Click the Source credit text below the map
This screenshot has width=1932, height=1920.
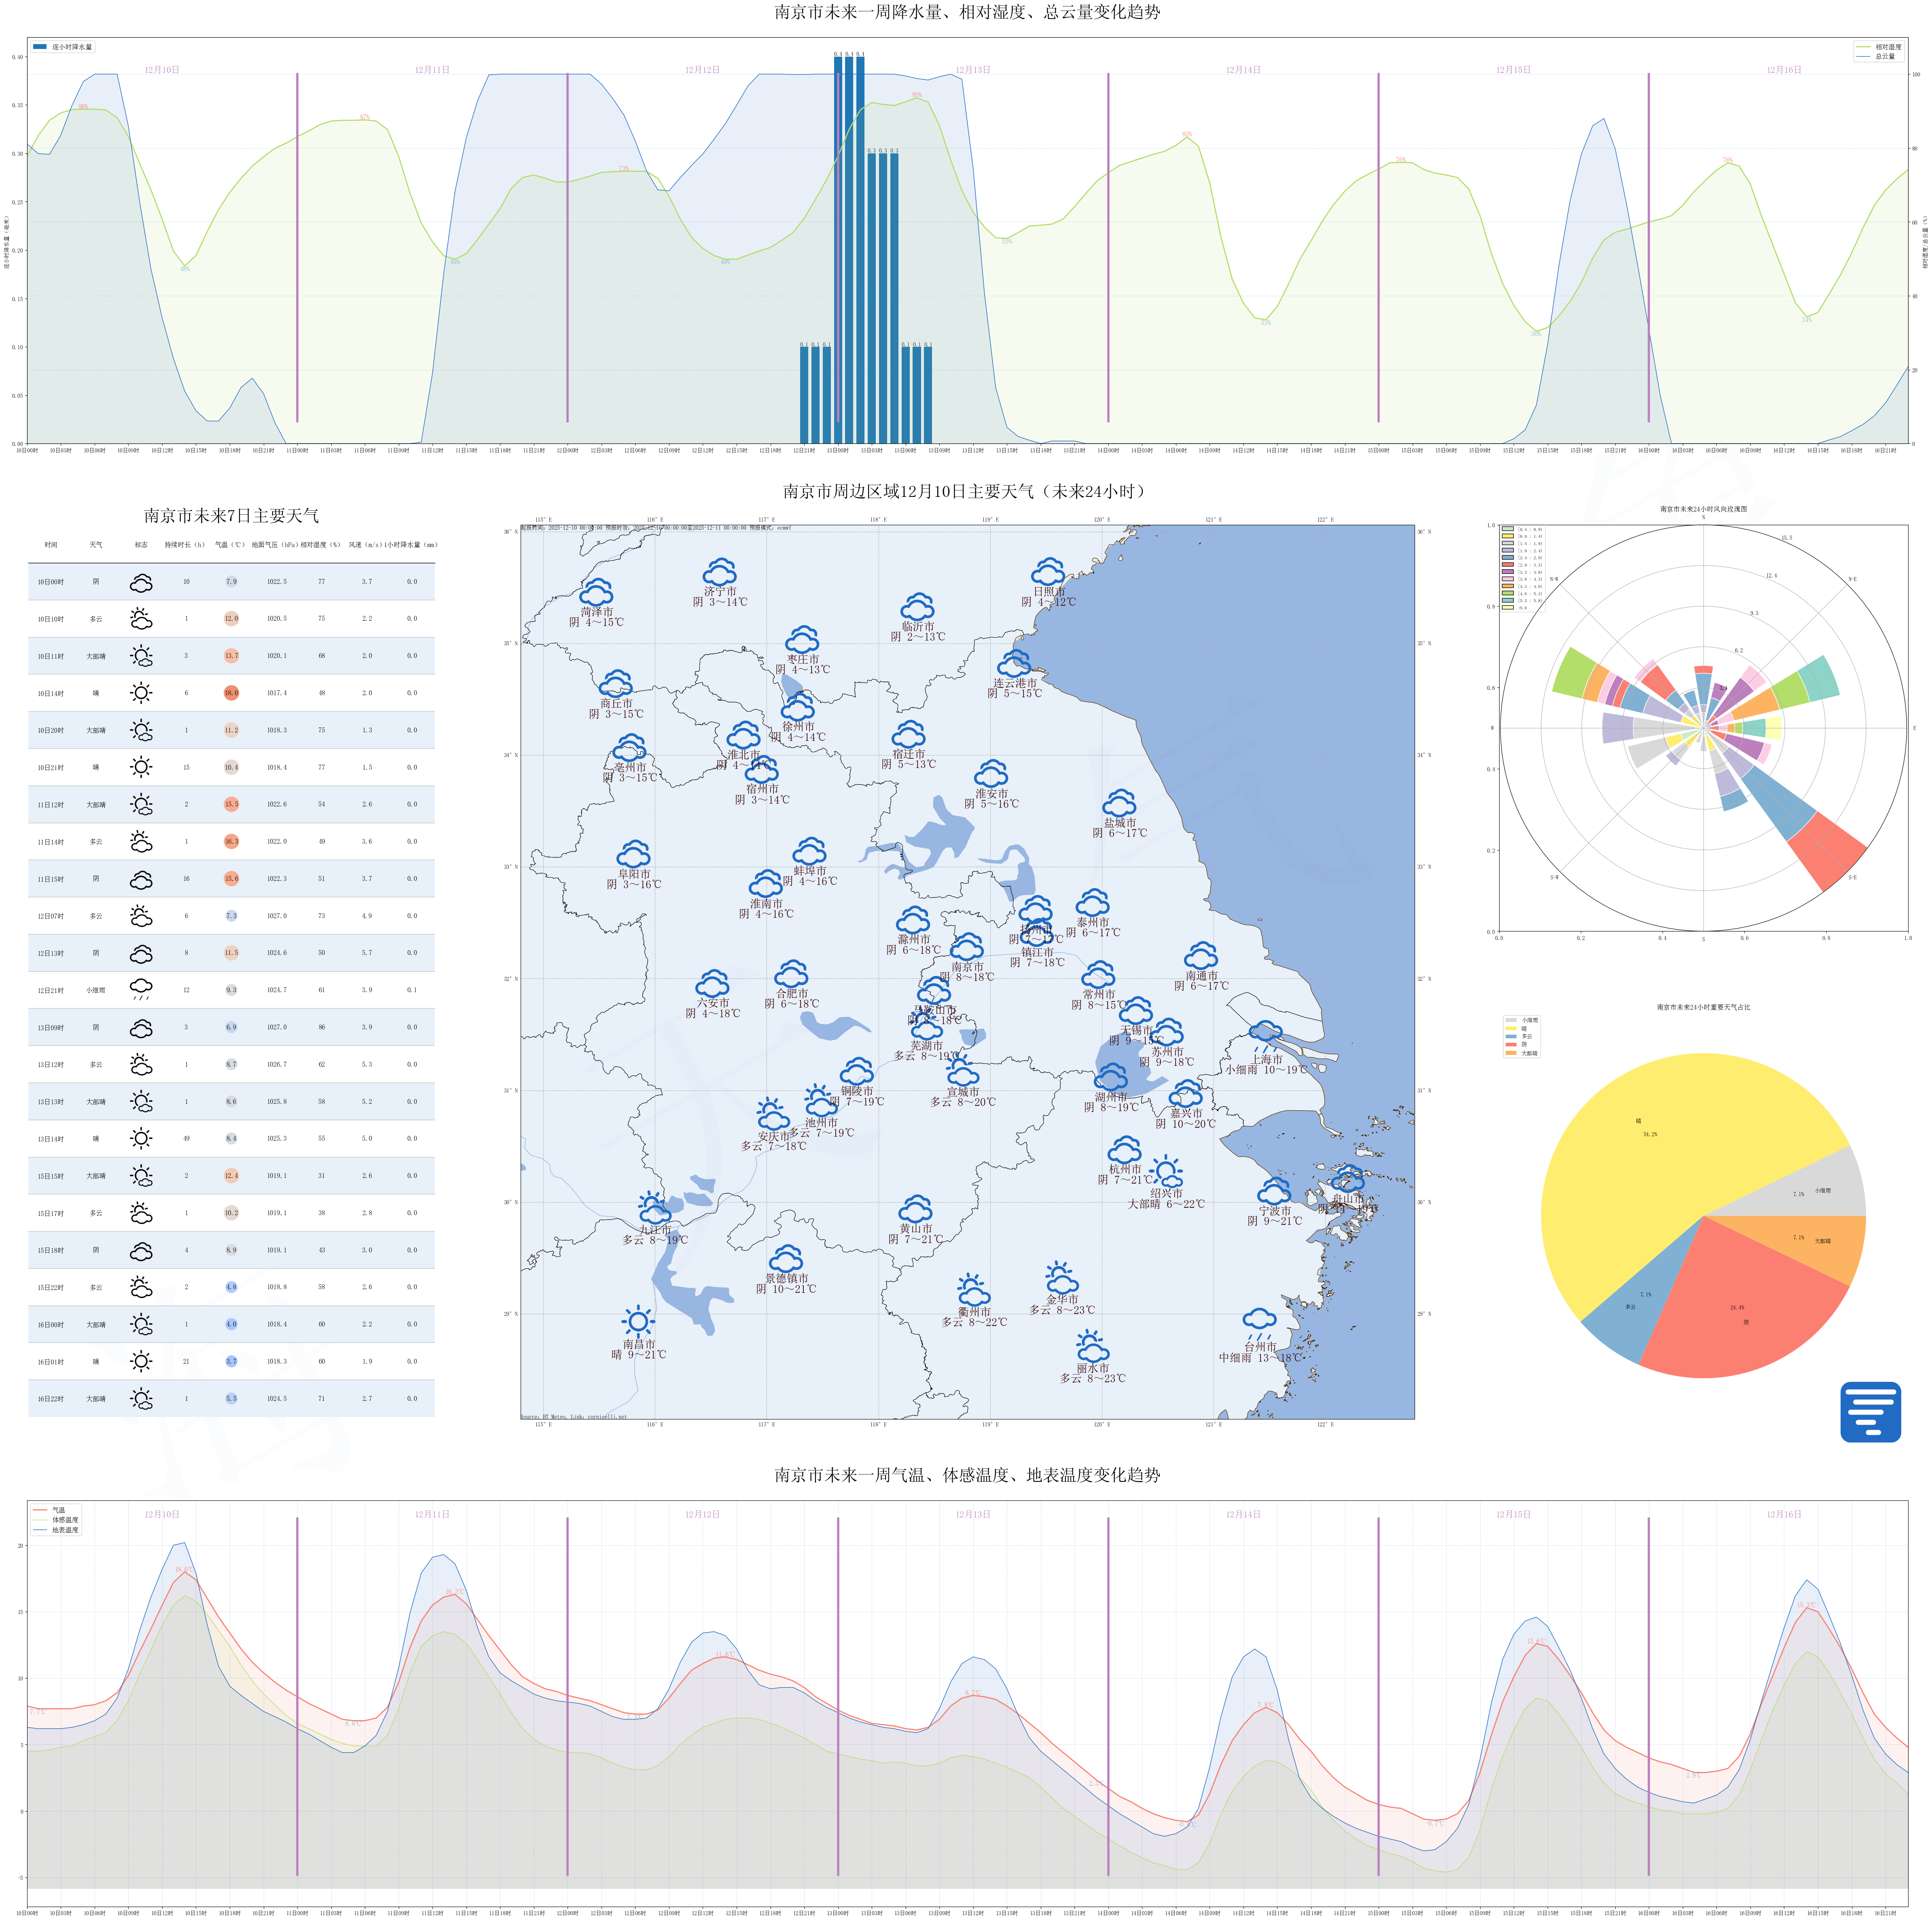(574, 1417)
